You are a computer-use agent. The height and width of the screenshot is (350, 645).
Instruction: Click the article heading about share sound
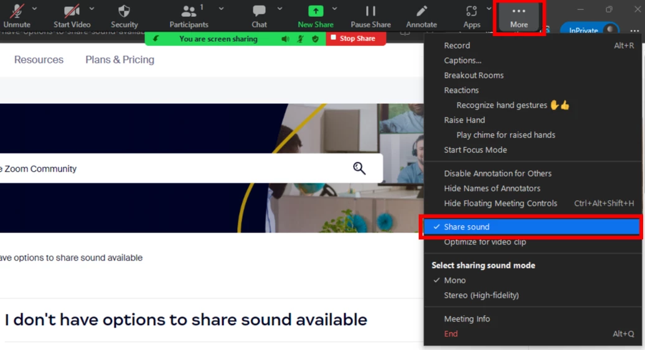pyautogui.click(x=186, y=320)
